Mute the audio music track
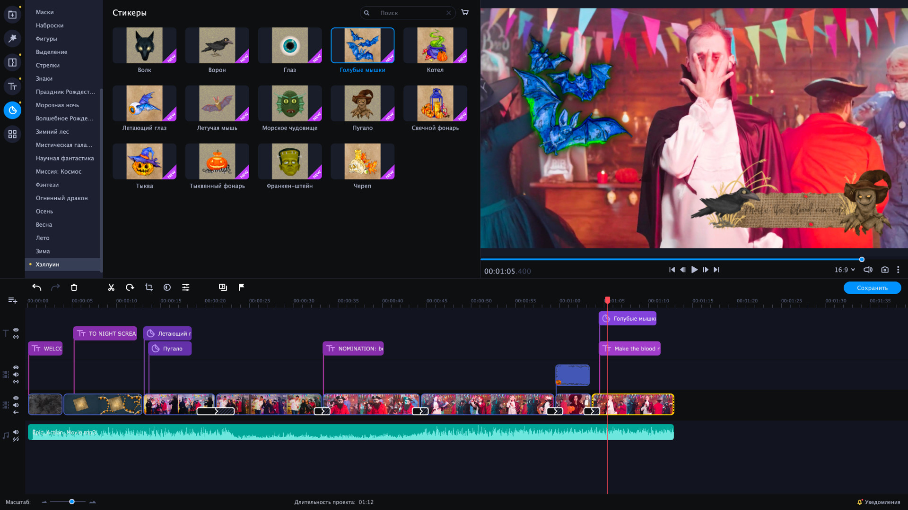This screenshot has height=510, width=908. 16,432
